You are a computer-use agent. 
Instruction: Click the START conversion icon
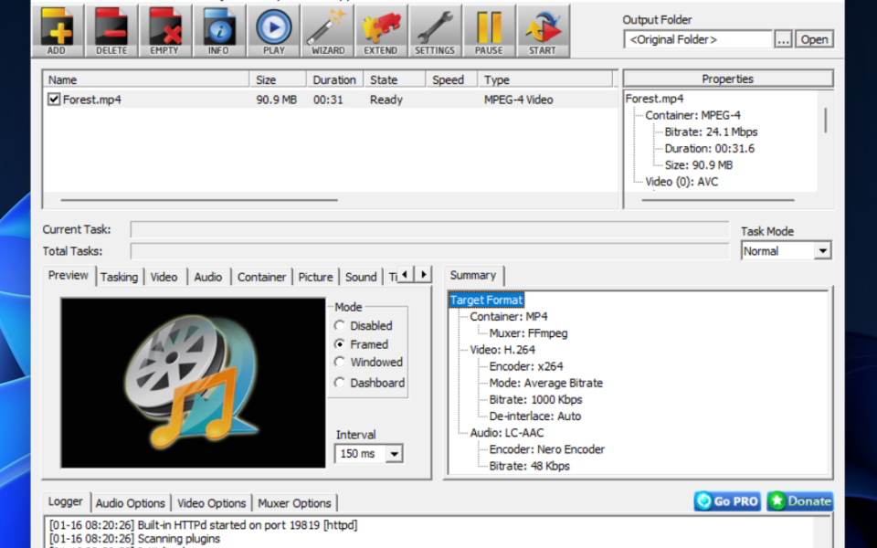(x=543, y=31)
